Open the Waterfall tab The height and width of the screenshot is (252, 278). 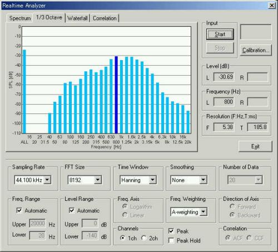click(x=77, y=18)
